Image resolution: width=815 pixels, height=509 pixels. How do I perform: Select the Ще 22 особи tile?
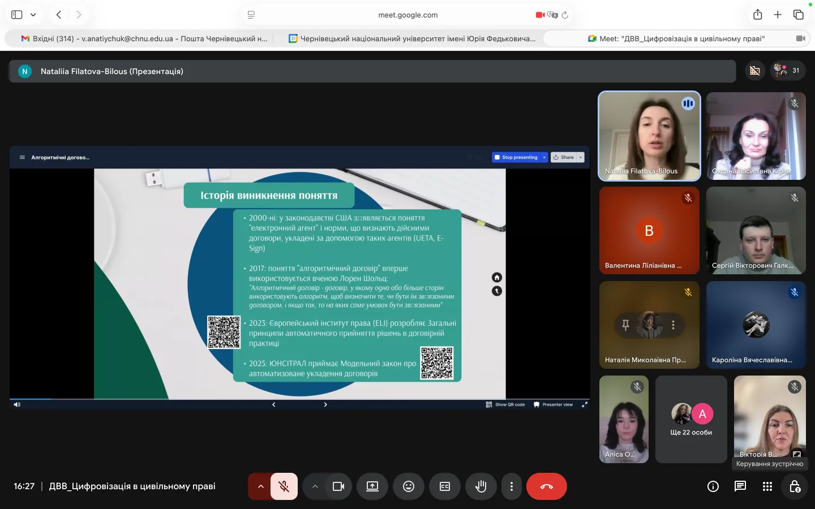click(691, 419)
